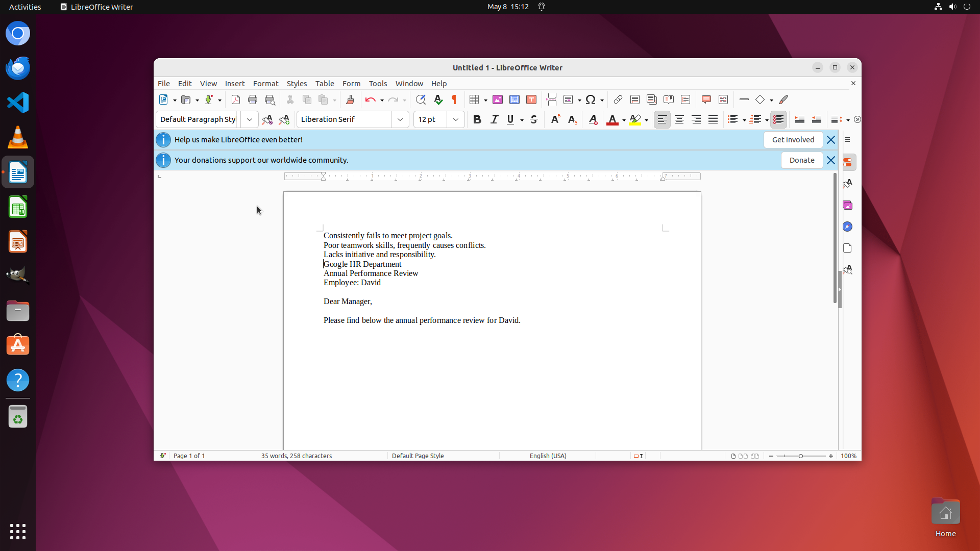
Task: Export document directly as PDF
Action: click(x=235, y=99)
